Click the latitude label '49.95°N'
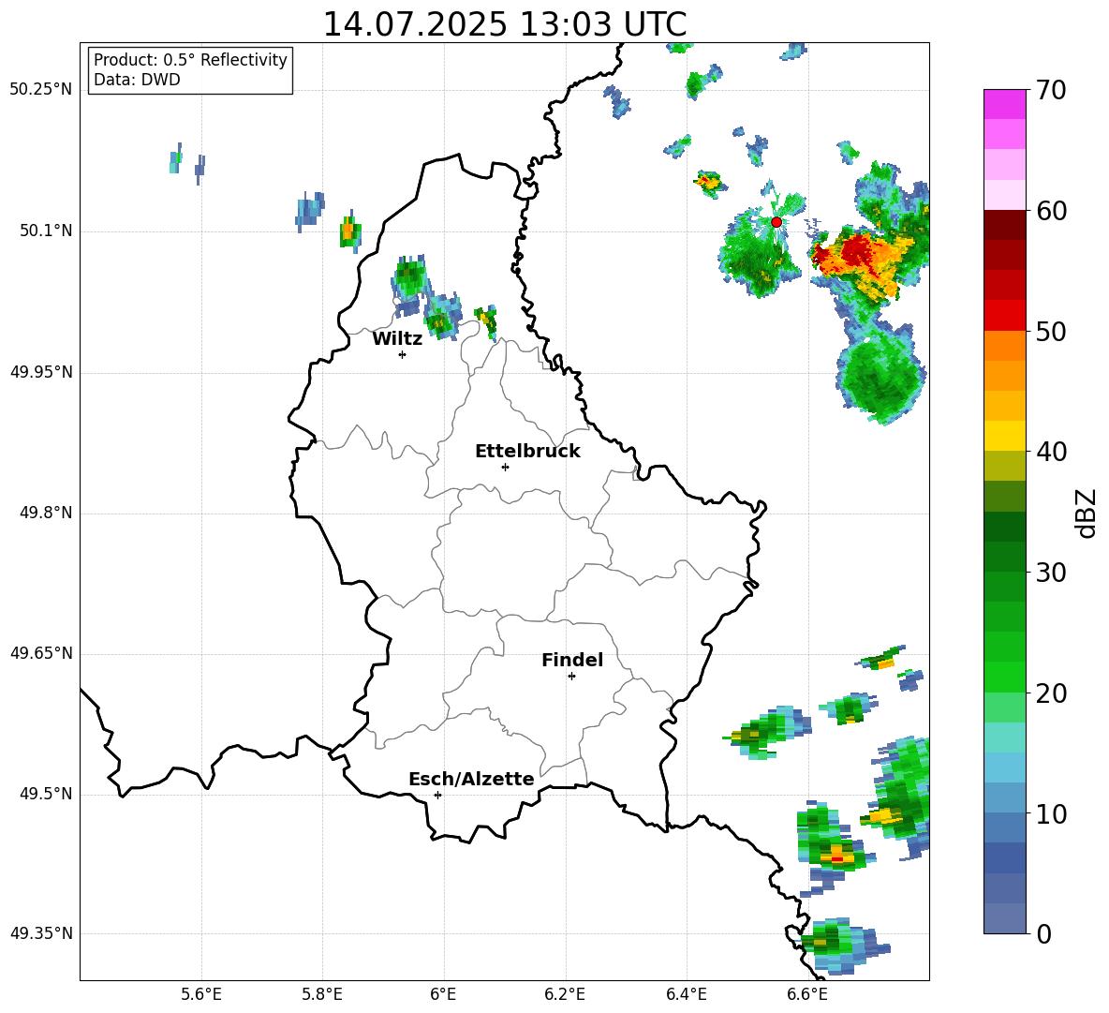Viewport: 1109px width, 1013px height. [x=41, y=372]
